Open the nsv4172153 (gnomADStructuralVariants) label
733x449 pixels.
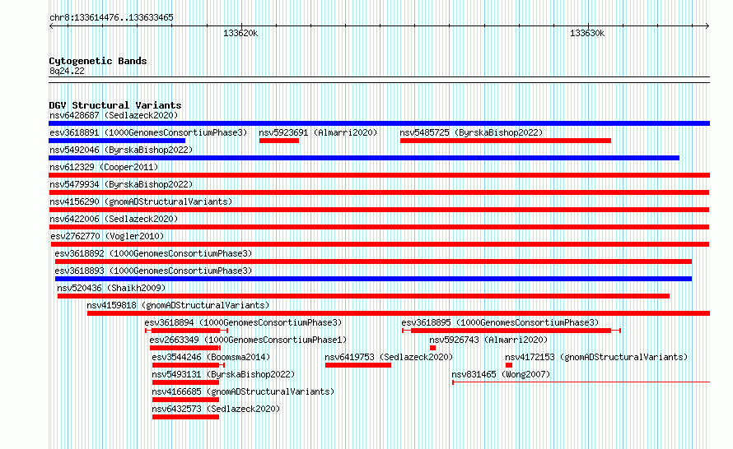click(x=596, y=357)
